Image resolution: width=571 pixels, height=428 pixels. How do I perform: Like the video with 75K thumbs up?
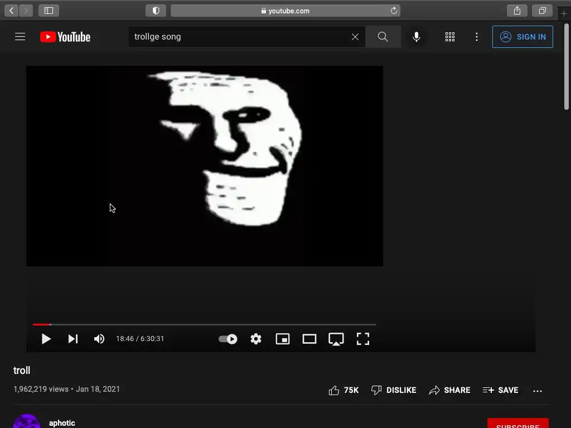click(x=343, y=390)
